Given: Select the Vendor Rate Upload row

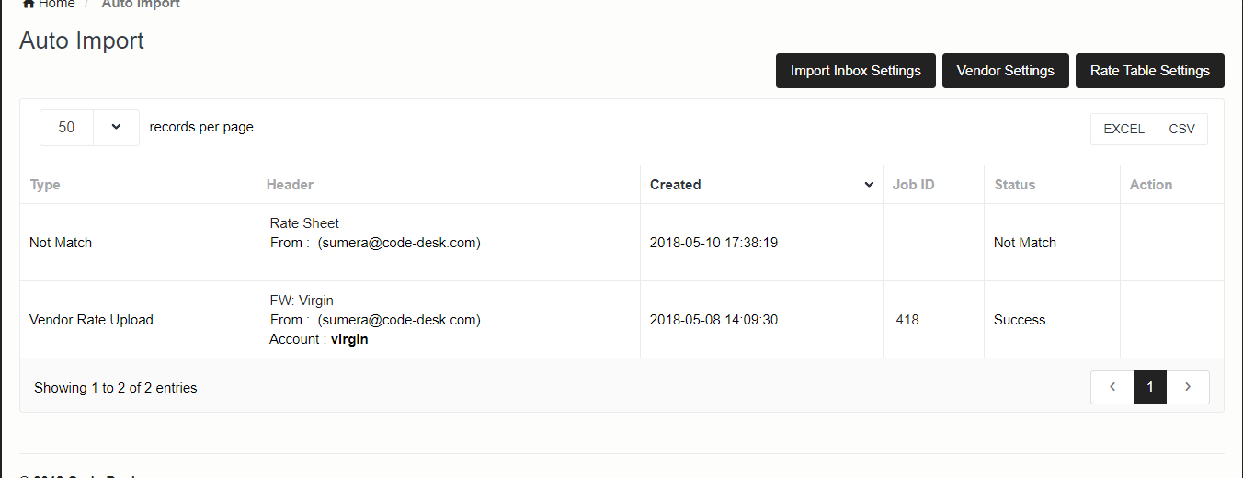Looking at the screenshot, I should tap(91, 320).
